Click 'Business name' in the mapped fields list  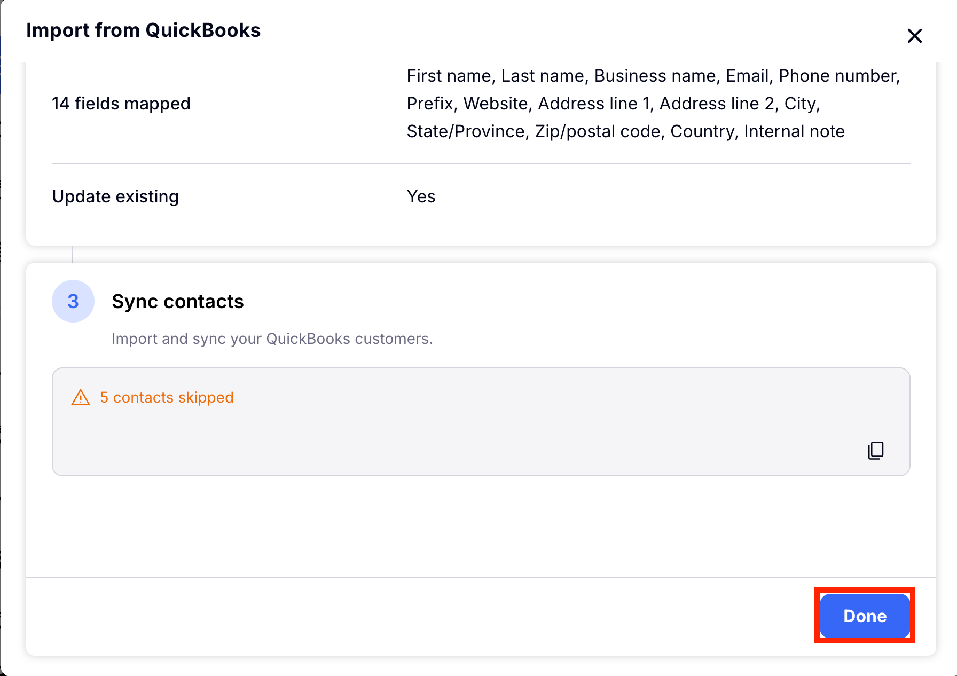(x=654, y=76)
